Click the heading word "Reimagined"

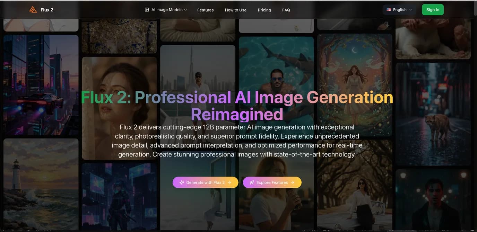tap(237, 114)
